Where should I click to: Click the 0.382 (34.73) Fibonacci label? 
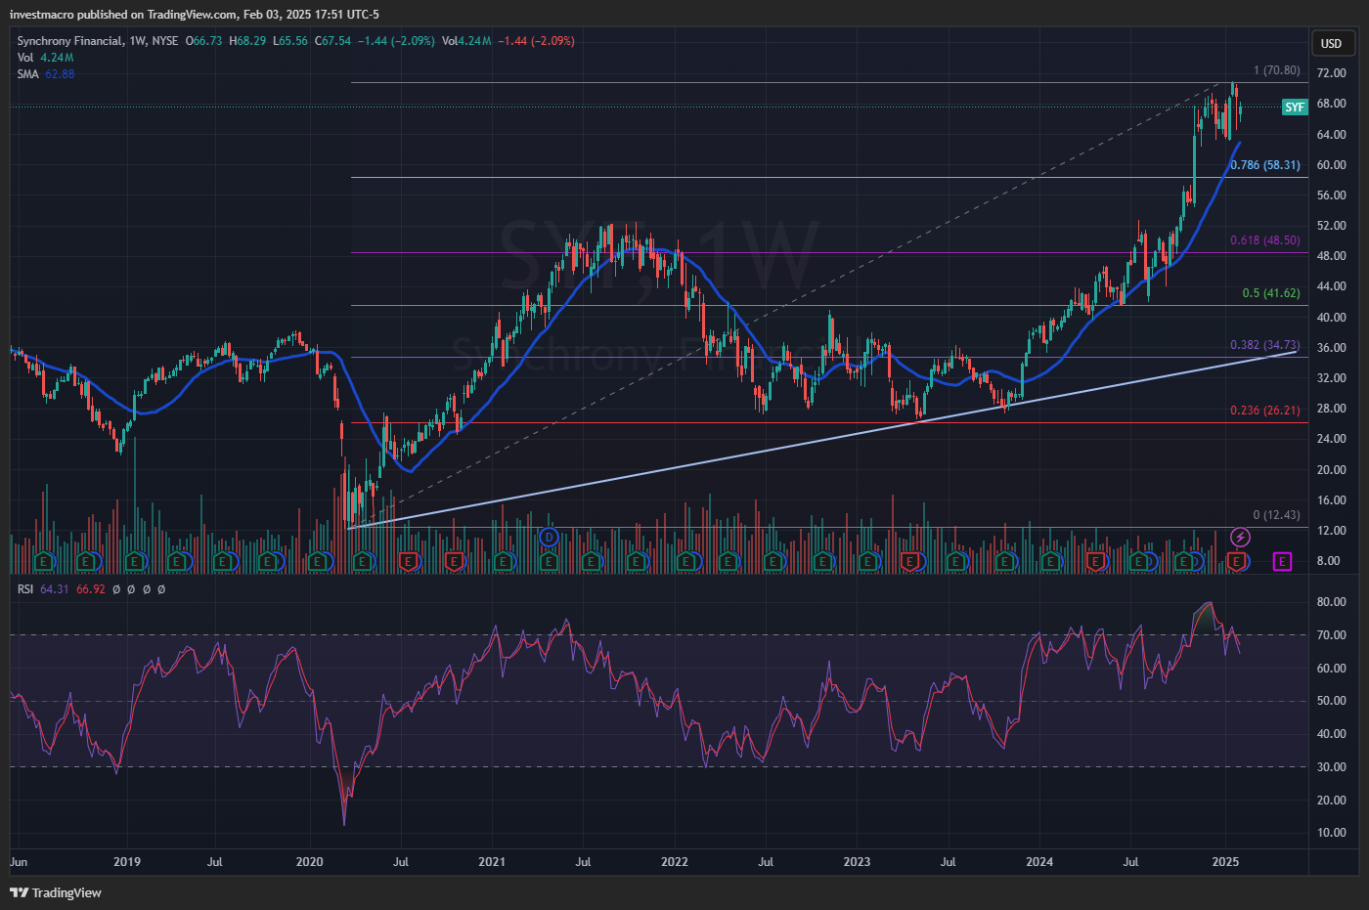[x=1265, y=345]
